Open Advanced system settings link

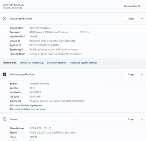pos(84,63)
